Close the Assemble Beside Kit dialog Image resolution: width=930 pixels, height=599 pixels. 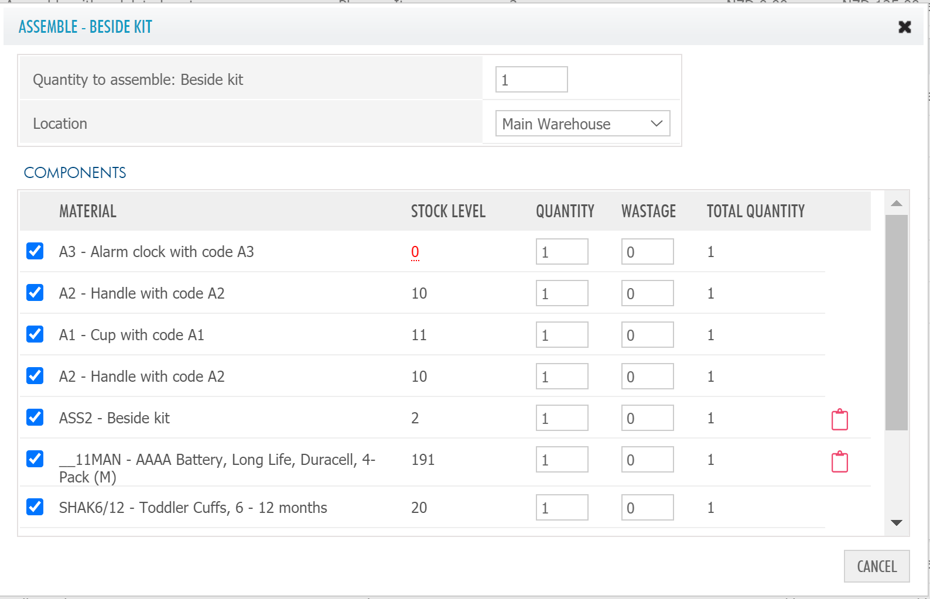(904, 27)
